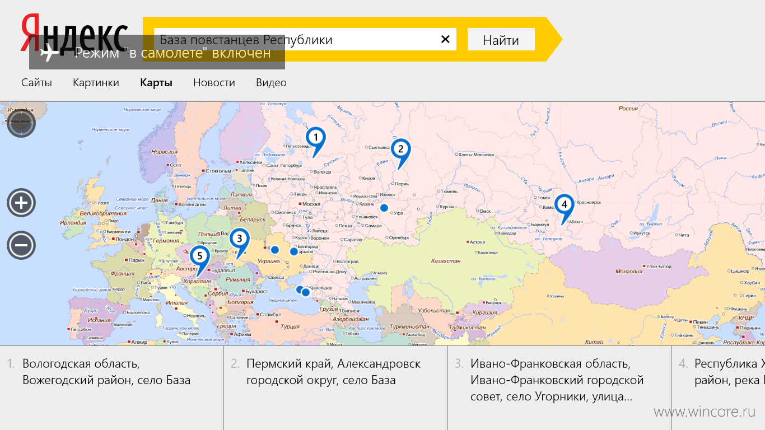Screen dimensions: 765x430
Task: Clear the search field with the X icon
Action: 445,39
